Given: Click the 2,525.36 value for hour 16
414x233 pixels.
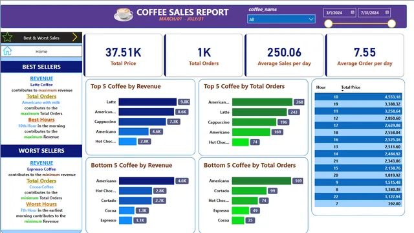Looking at the screenshot, I should [392, 140].
